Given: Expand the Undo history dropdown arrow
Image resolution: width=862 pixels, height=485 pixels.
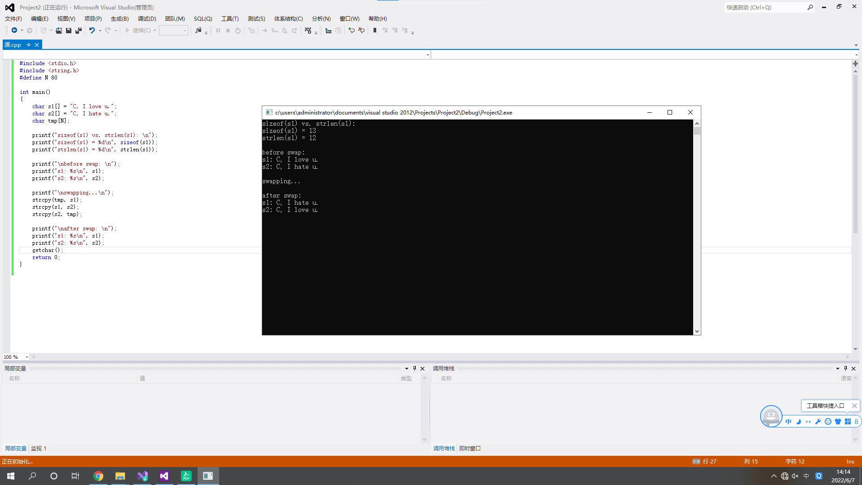Looking at the screenshot, I should 100,31.
